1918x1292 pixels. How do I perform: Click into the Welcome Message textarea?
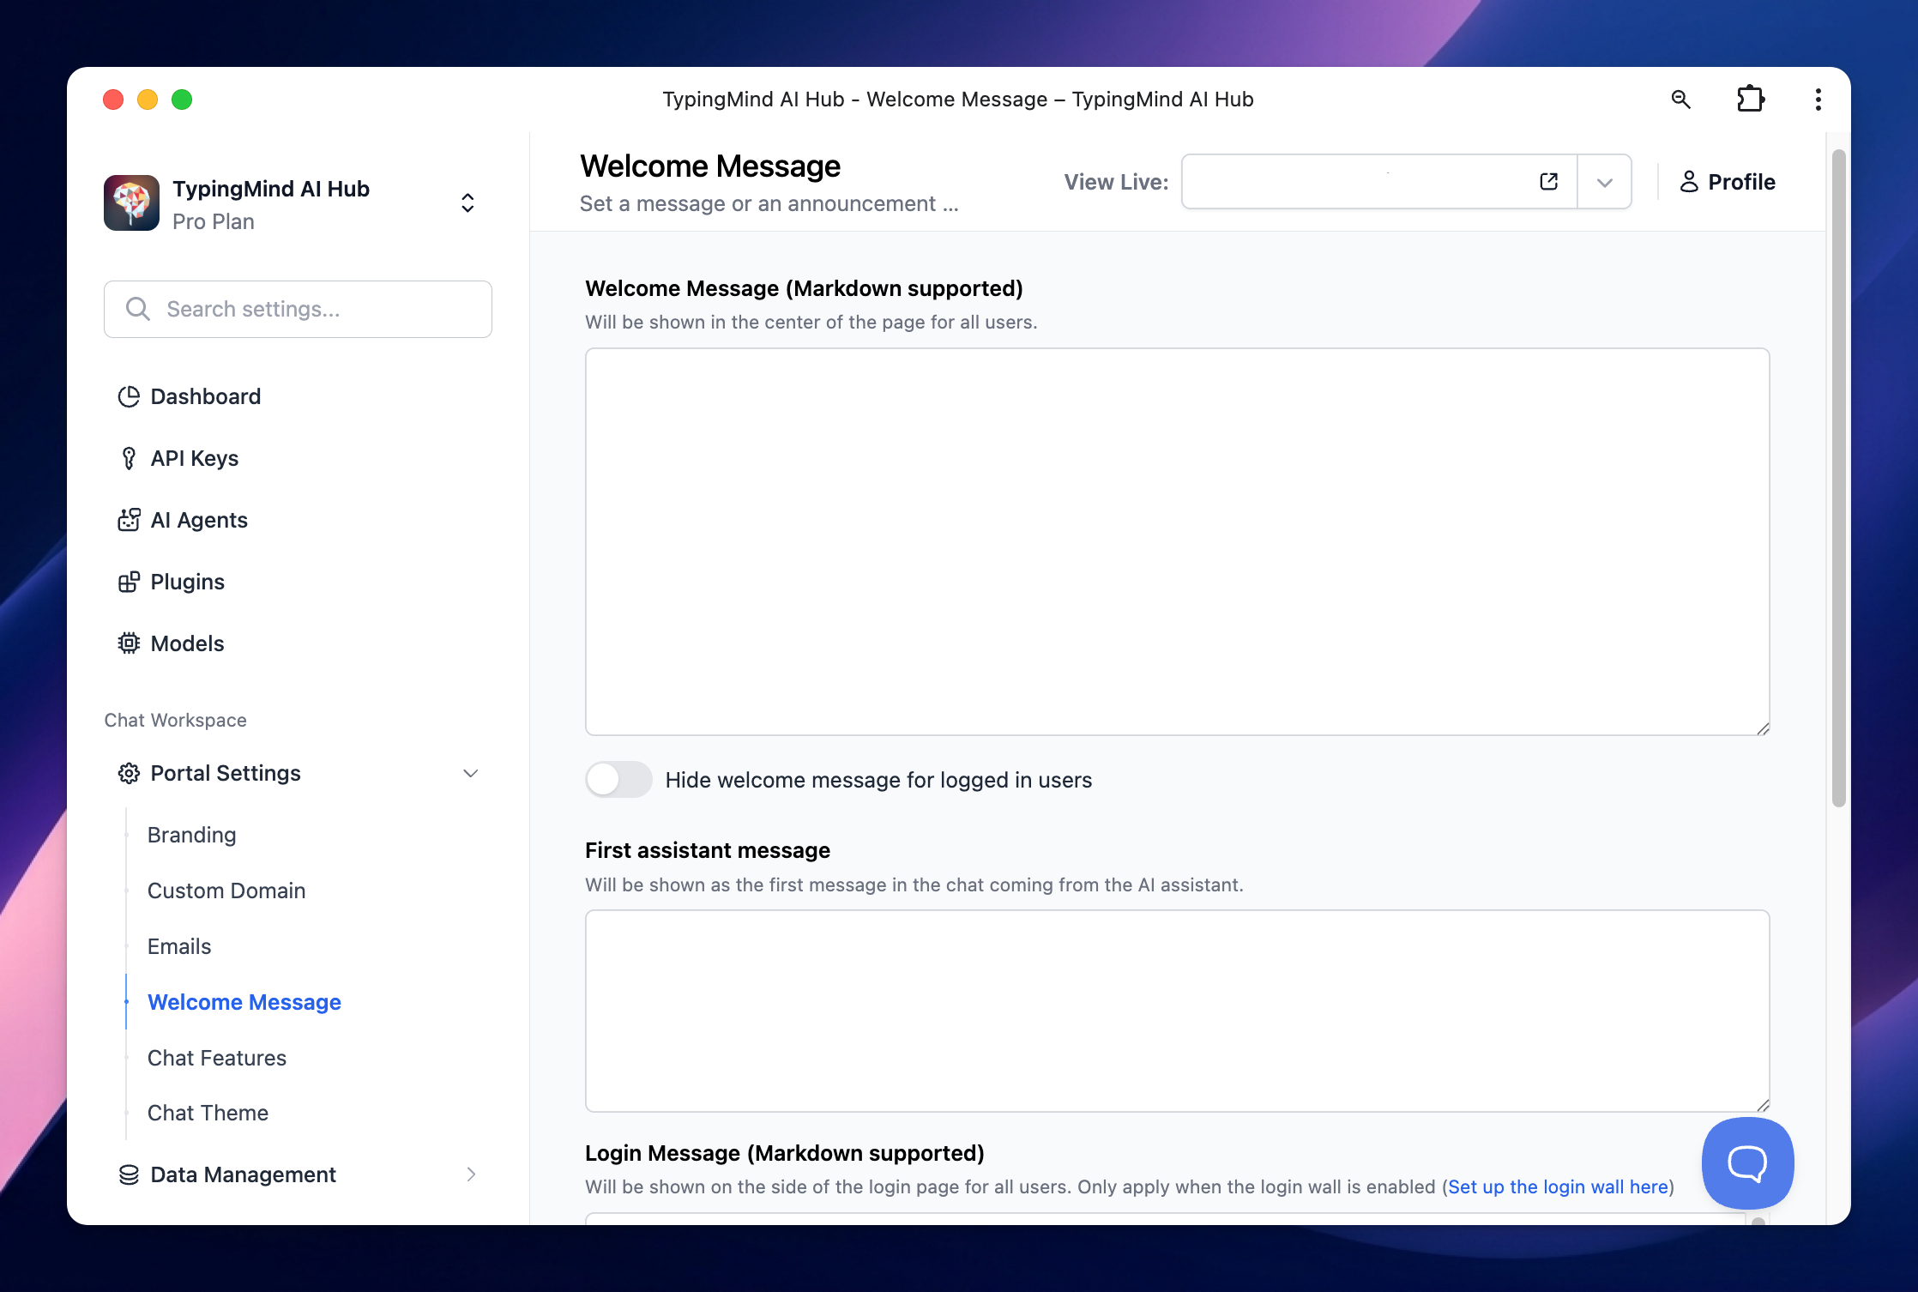point(1177,541)
